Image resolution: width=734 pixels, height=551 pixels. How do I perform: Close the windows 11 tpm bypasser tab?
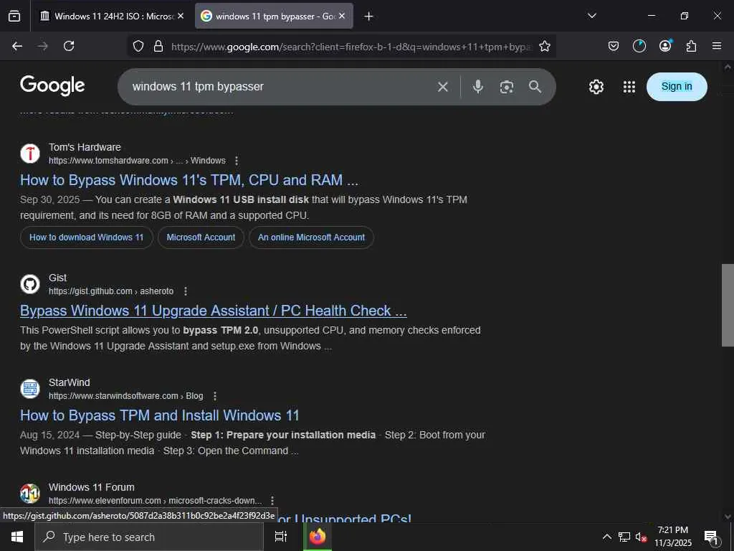pyautogui.click(x=342, y=16)
